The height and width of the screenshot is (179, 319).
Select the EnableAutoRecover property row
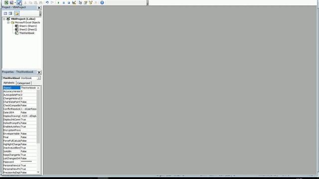click(20, 127)
